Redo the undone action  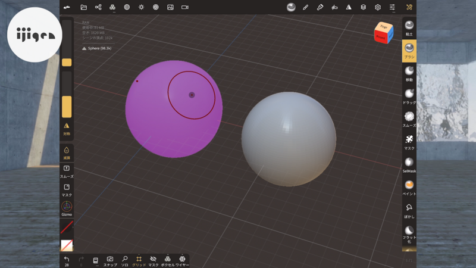click(81, 261)
